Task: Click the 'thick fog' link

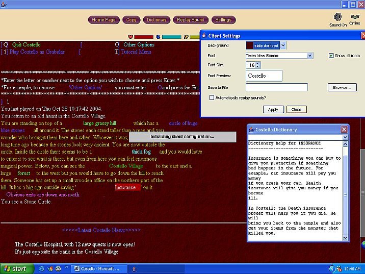Action: click(141, 152)
